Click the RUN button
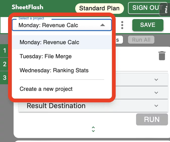Image resolution: width=170 pixels, height=142 pixels. 152,119
